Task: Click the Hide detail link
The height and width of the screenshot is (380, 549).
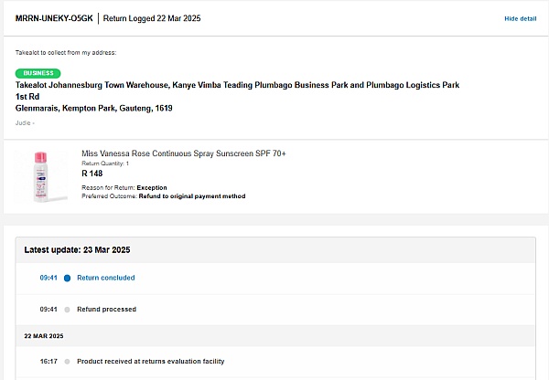Action: coord(521,19)
